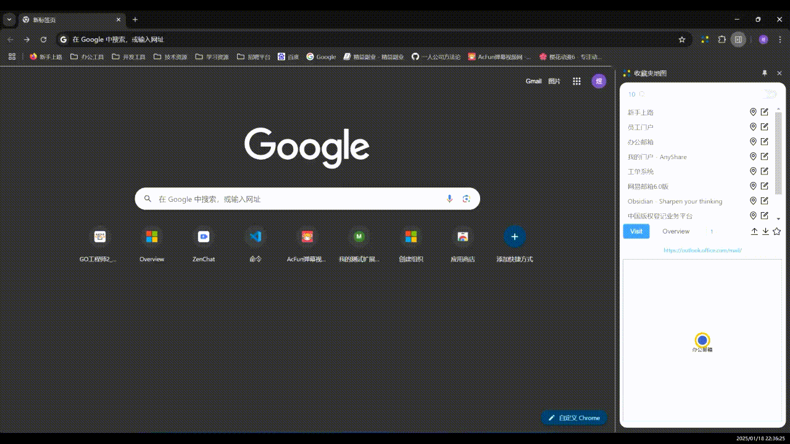The height and width of the screenshot is (444, 790).
Task: Open the Chrome profile avatar in toolbar
Action: pyautogui.click(x=763, y=39)
